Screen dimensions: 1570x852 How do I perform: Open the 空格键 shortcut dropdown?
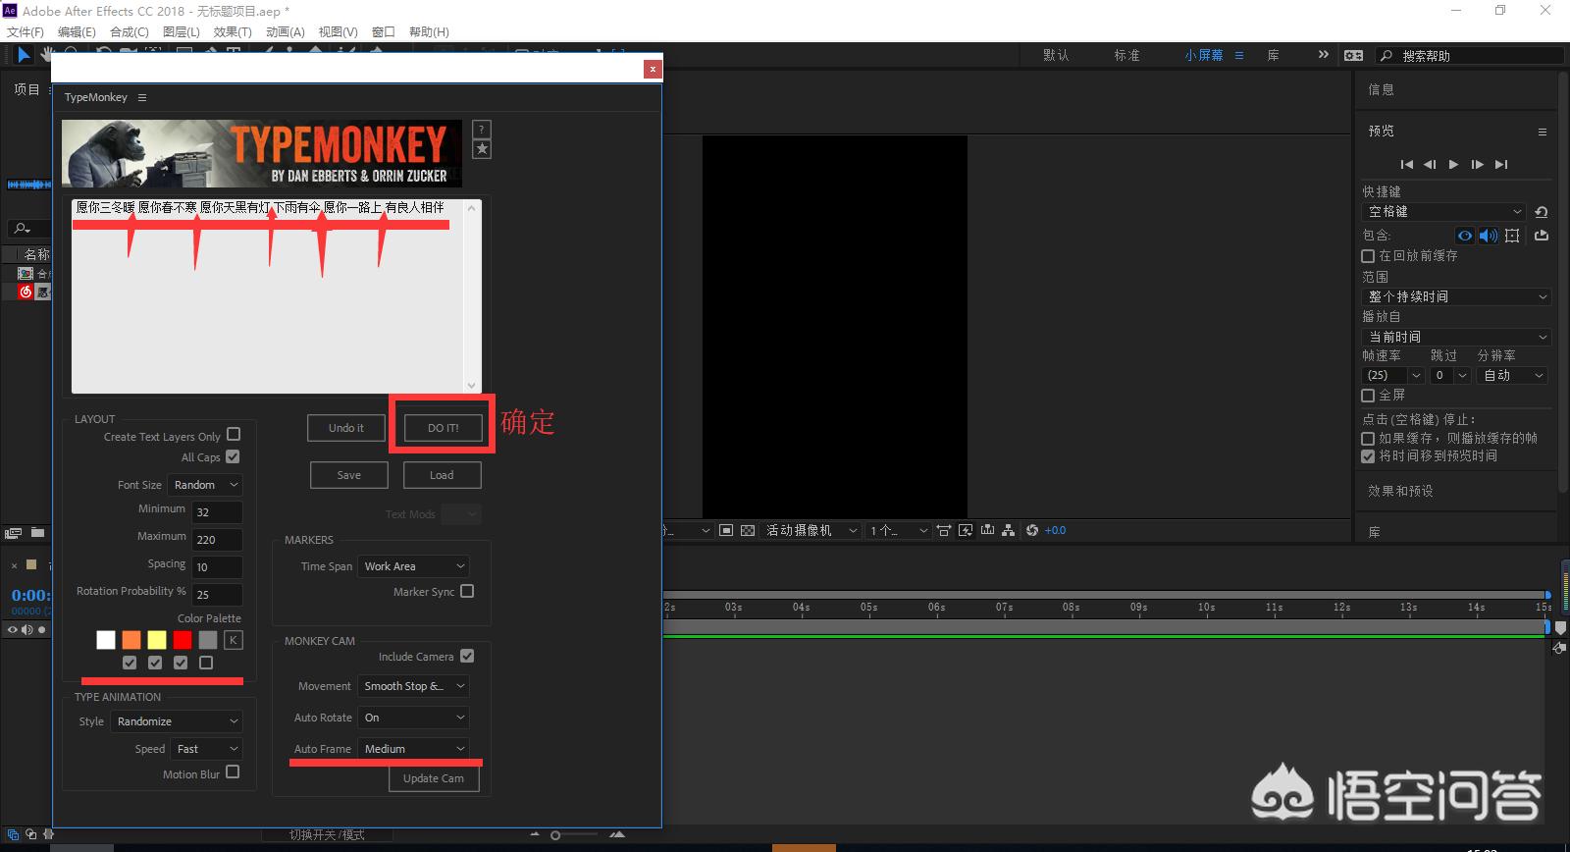point(1444,212)
